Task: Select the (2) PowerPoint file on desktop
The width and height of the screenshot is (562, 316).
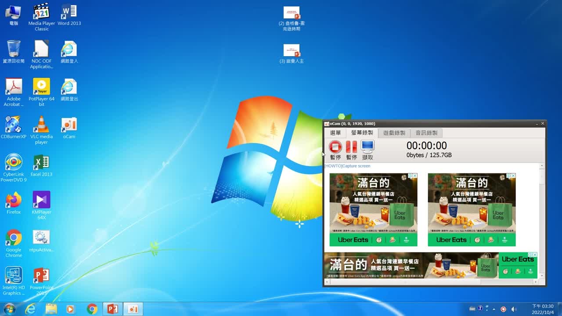Action: (x=292, y=18)
